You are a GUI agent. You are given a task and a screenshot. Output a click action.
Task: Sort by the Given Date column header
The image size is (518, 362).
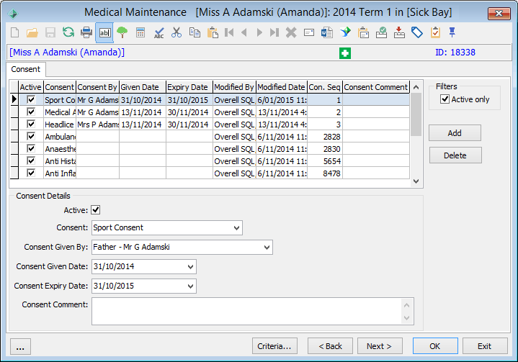click(143, 87)
